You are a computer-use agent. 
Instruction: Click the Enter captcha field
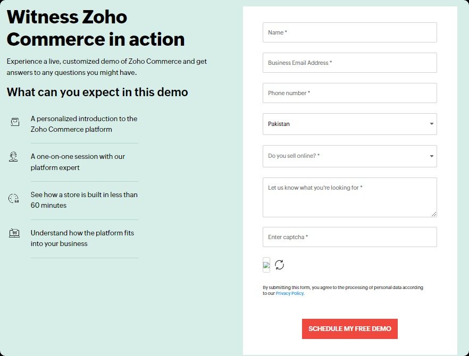coord(349,237)
